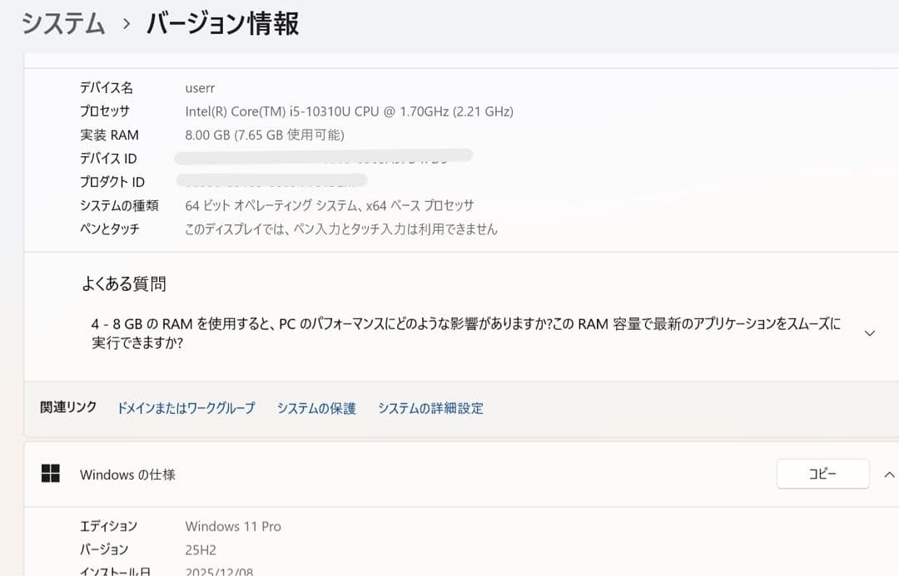899x576 pixels.
Task: Select the ペンとタッチ value text
Action: click(341, 229)
